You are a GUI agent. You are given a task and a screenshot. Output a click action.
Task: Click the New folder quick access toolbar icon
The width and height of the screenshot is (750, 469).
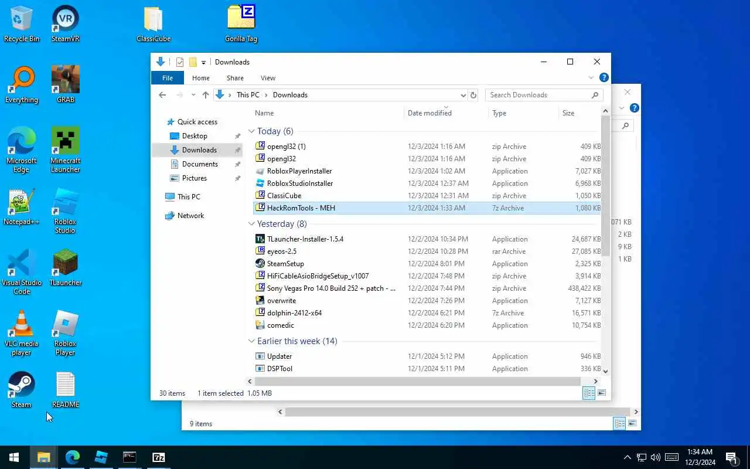pyautogui.click(x=193, y=62)
